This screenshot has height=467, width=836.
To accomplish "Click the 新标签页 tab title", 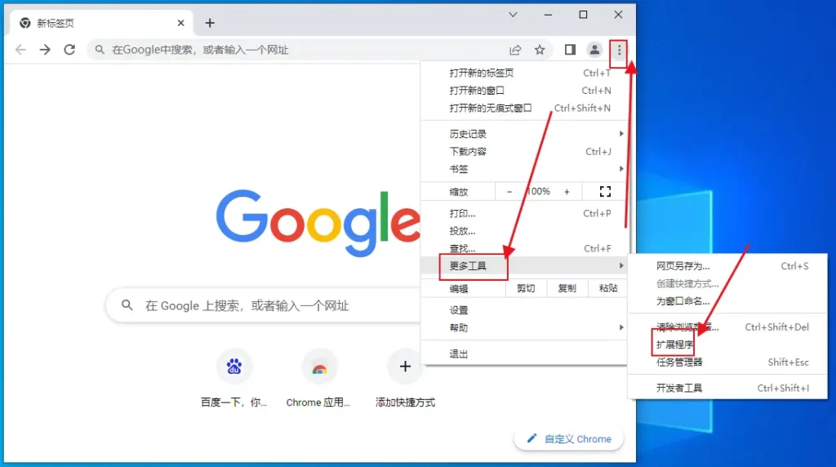I will [x=56, y=23].
